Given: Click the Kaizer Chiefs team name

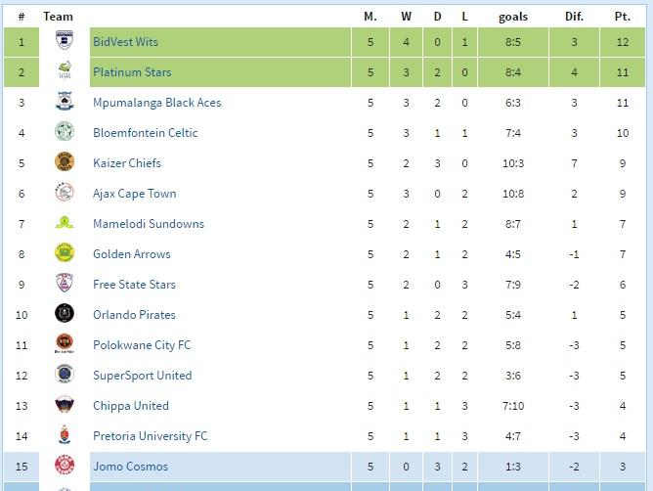Looking at the screenshot, I should [x=127, y=163].
